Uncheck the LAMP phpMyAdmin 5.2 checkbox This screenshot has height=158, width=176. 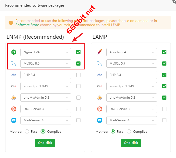(164, 98)
